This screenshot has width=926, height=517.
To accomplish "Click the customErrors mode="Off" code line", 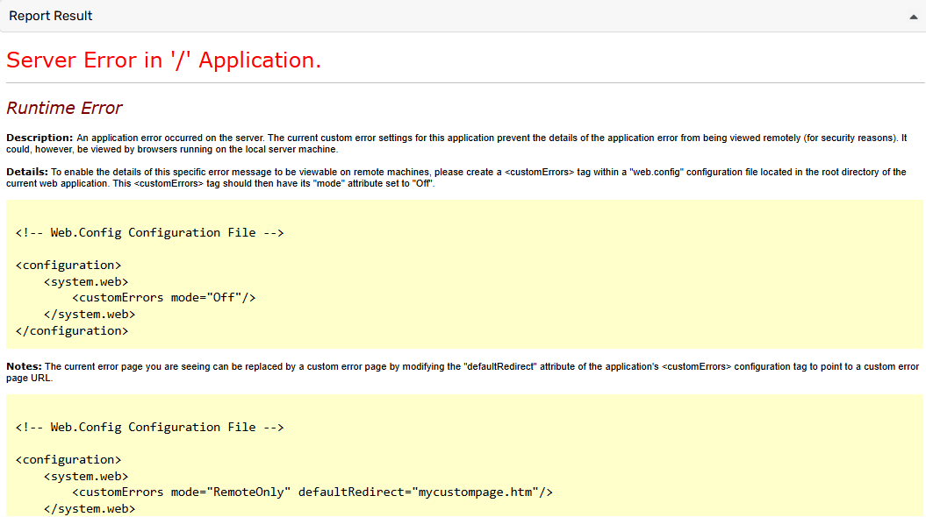I will tap(163, 298).
